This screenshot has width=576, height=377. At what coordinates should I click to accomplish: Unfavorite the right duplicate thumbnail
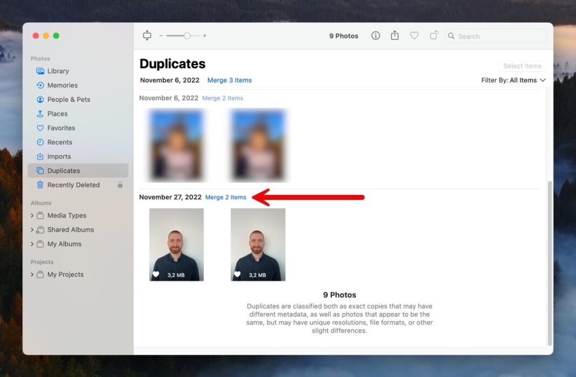[236, 274]
